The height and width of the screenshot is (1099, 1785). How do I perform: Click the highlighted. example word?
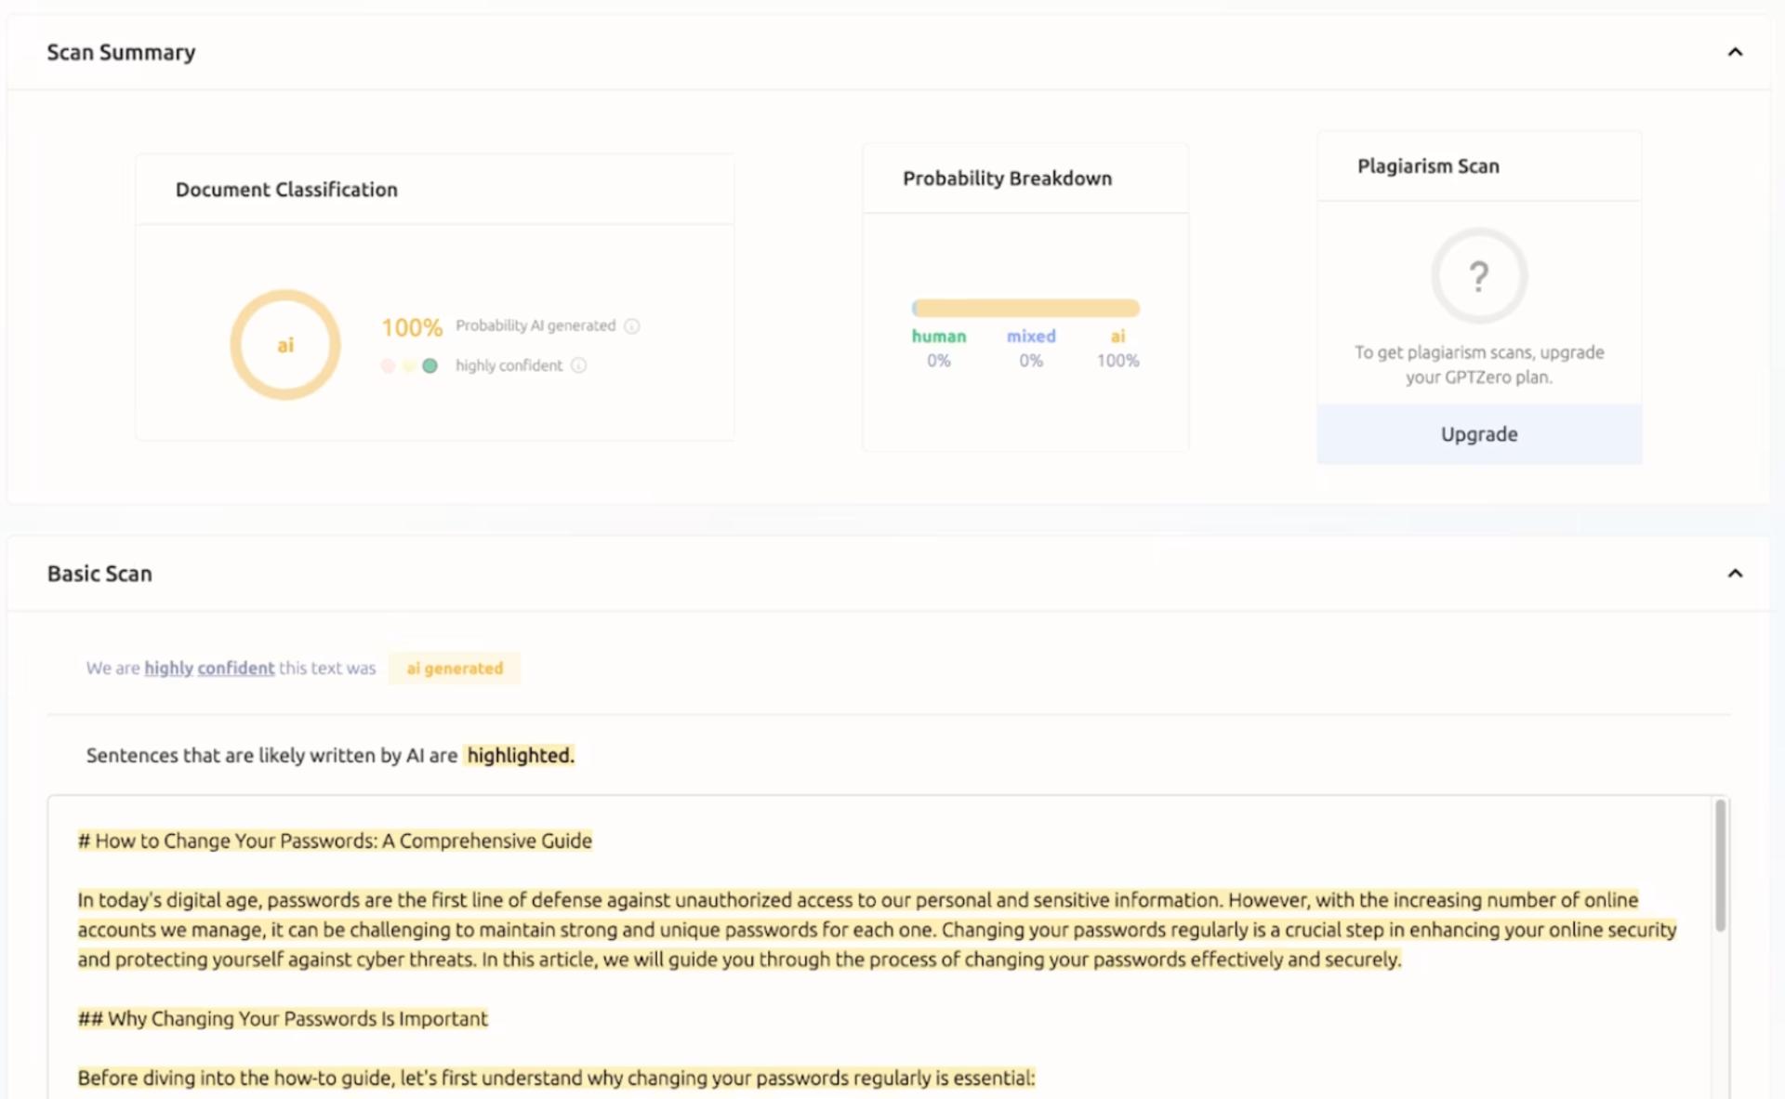click(x=521, y=755)
